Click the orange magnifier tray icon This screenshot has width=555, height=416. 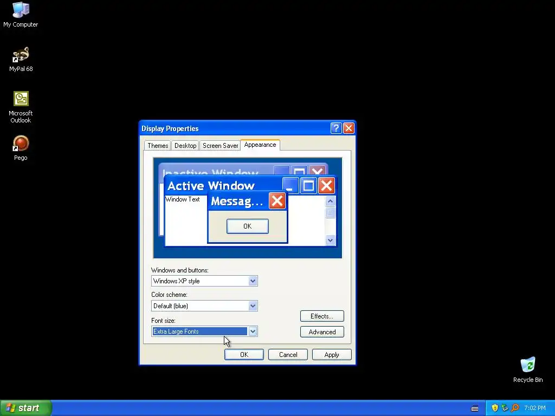pos(515,408)
